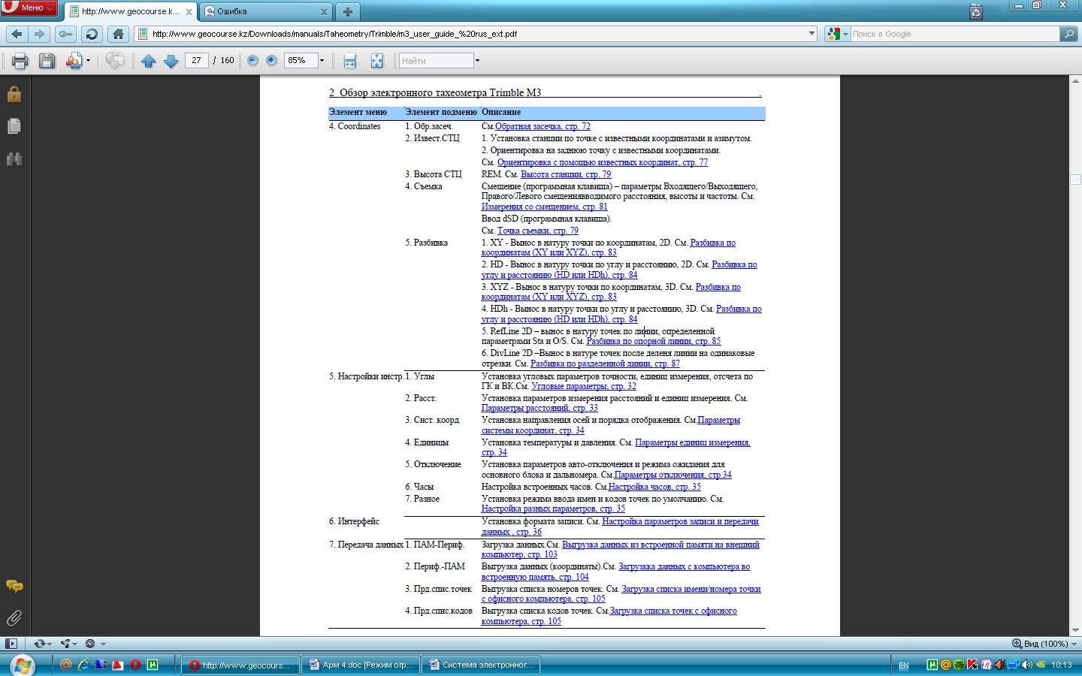The image size is (1082, 676).
Task: Fit one full page icon in toolbar
Action: [x=376, y=61]
